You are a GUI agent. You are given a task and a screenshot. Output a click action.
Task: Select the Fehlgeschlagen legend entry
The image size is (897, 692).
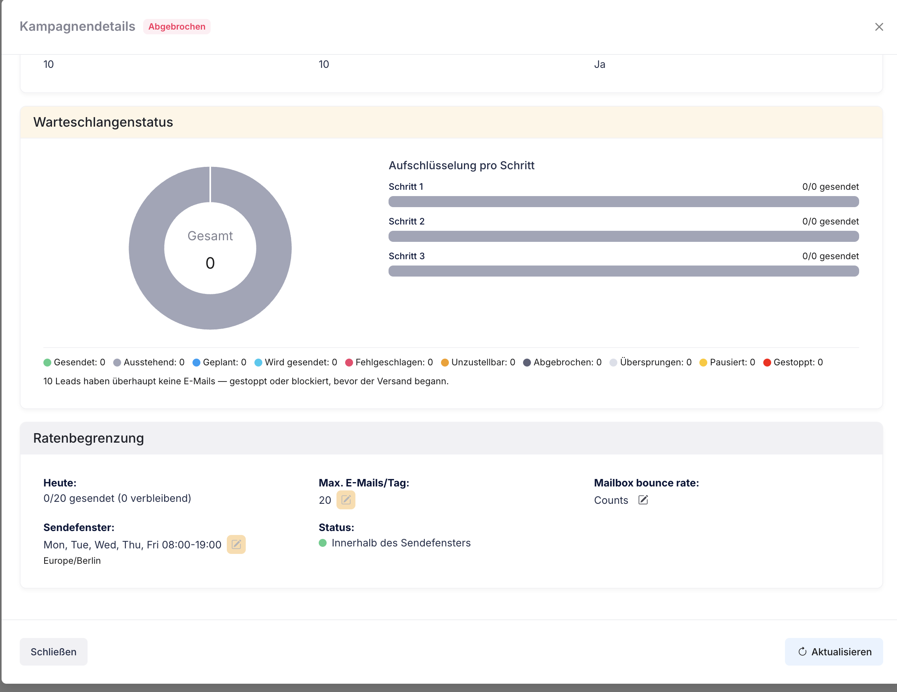point(389,363)
